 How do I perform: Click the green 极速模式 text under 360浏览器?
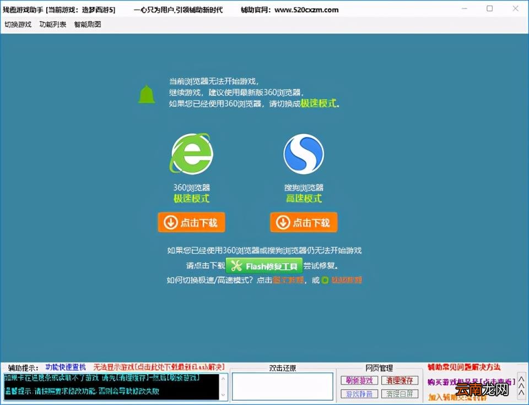(x=191, y=199)
